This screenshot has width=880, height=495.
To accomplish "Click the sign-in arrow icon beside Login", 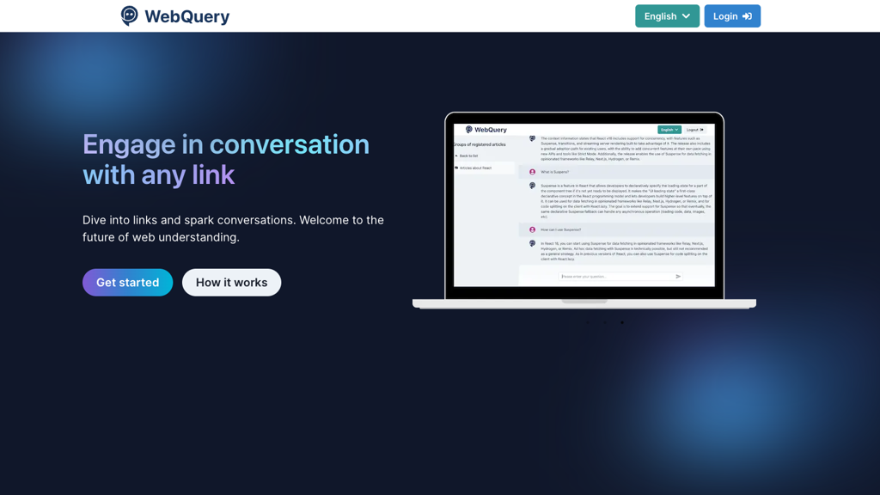I will coord(747,16).
